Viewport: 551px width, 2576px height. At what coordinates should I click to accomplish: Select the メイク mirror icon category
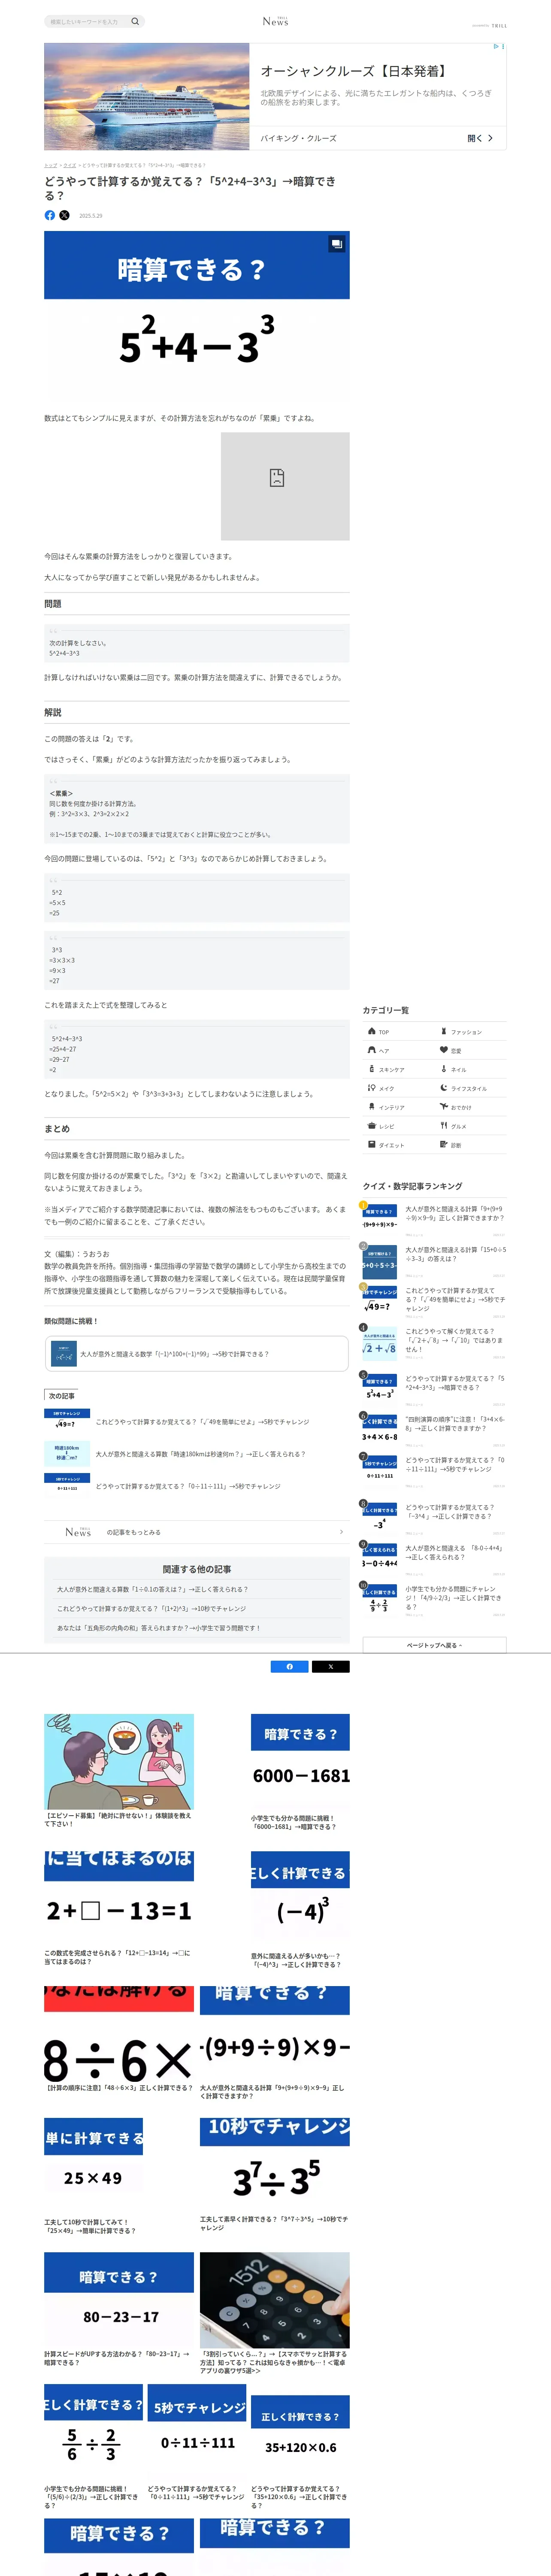point(372,1088)
